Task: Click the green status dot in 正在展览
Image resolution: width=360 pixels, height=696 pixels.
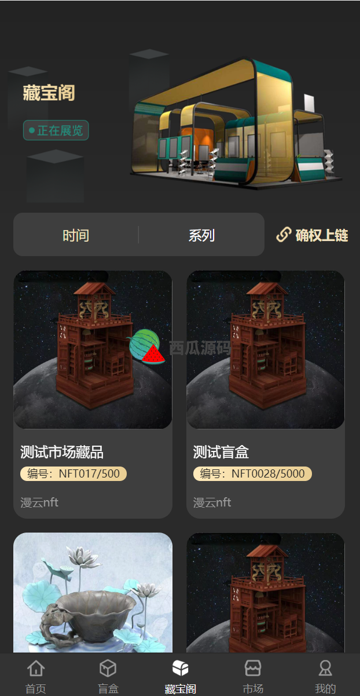Action: tap(32, 130)
